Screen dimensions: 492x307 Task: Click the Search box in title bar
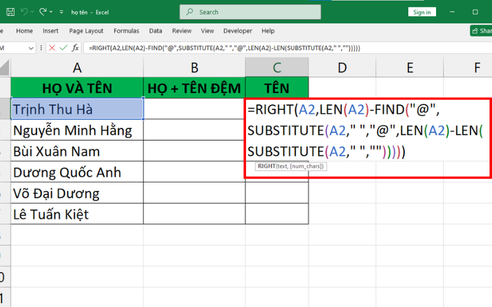pos(250,12)
